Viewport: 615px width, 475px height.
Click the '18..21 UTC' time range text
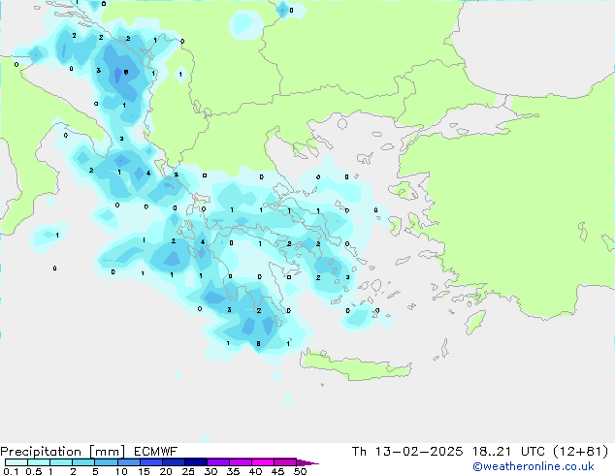click(x=508, y=452)
